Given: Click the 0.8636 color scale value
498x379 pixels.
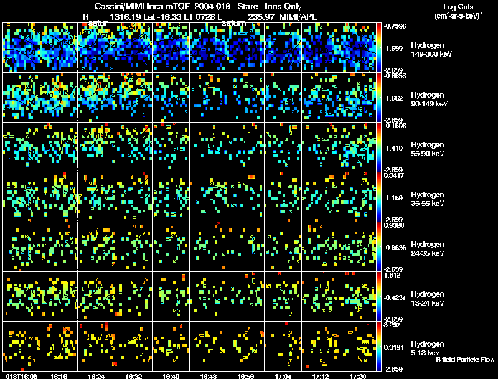Looking at the screenshot, I should point(396,248).
